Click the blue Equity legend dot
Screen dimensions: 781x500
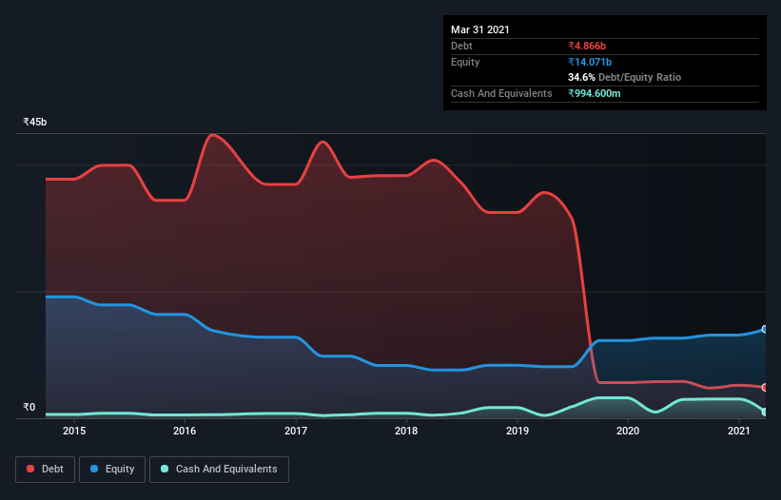(x=94, y=469)
